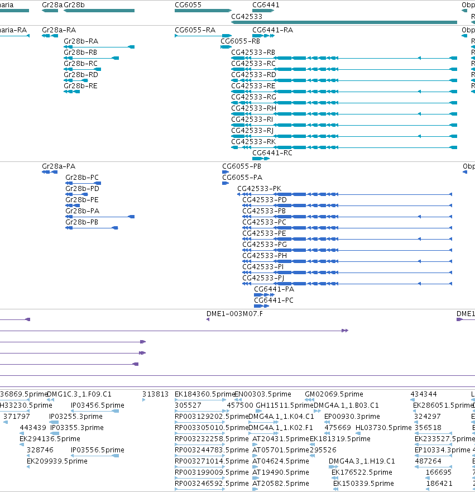Click EST AT19490.5prime

(255, 478)
